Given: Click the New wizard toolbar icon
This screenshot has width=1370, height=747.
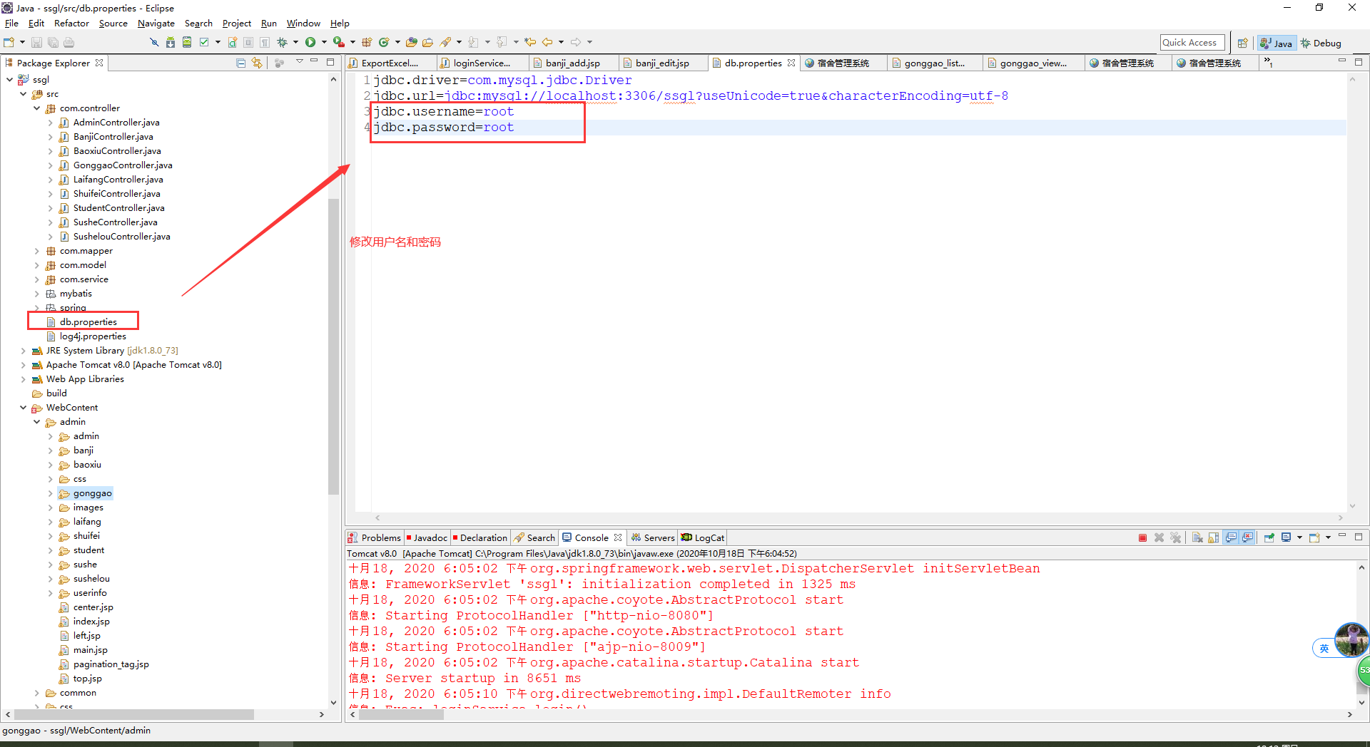Looking at the screenshot, I should coord(9,43).
